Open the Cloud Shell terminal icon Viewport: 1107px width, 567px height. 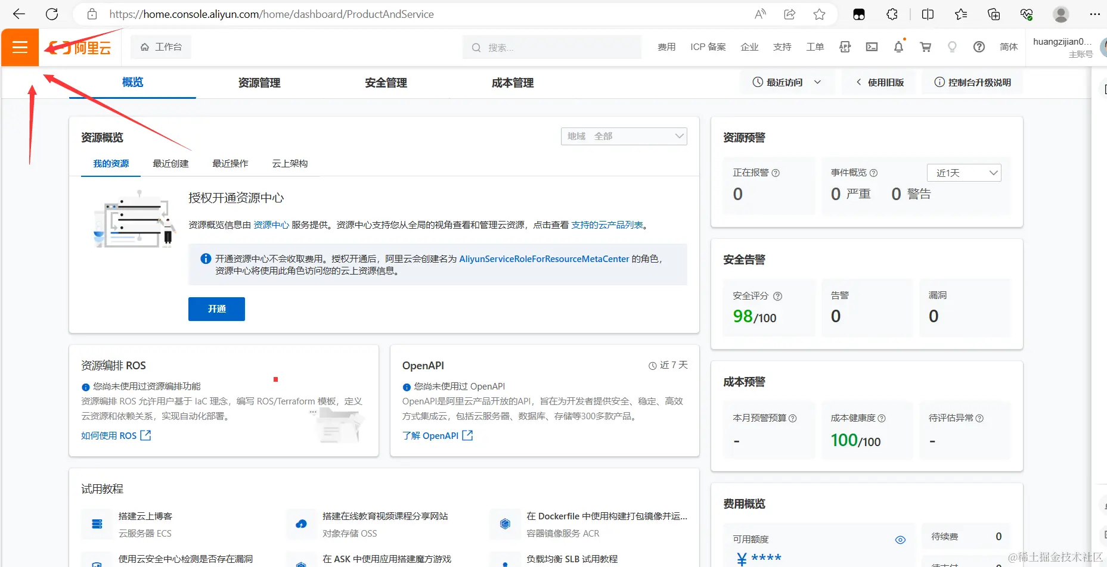point(872,47)
